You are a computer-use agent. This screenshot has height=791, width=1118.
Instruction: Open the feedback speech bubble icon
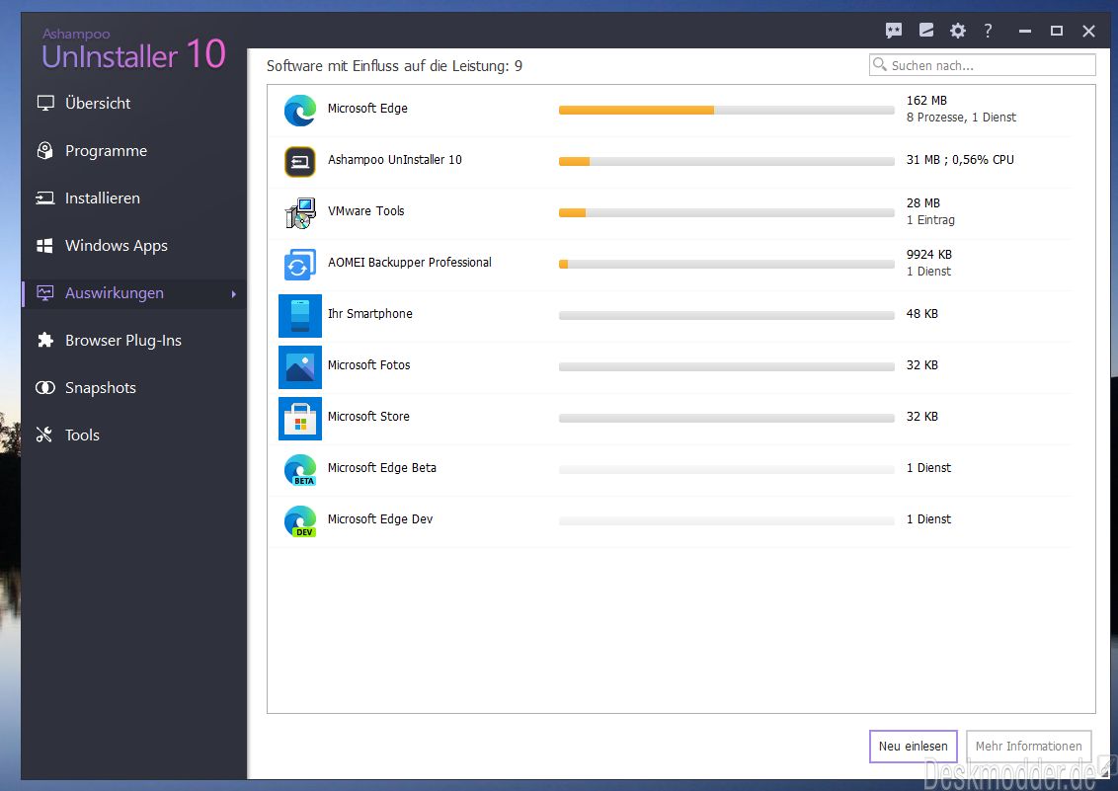894,31
